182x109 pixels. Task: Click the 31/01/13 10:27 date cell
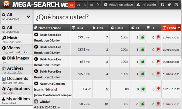[x=171, y=89]
